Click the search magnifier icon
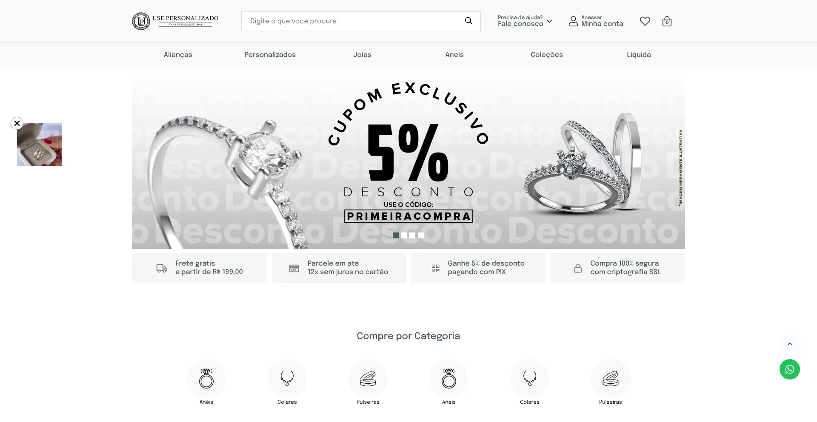Image resolution: width=817 pixels, height=422 pixels. point(468,21)
